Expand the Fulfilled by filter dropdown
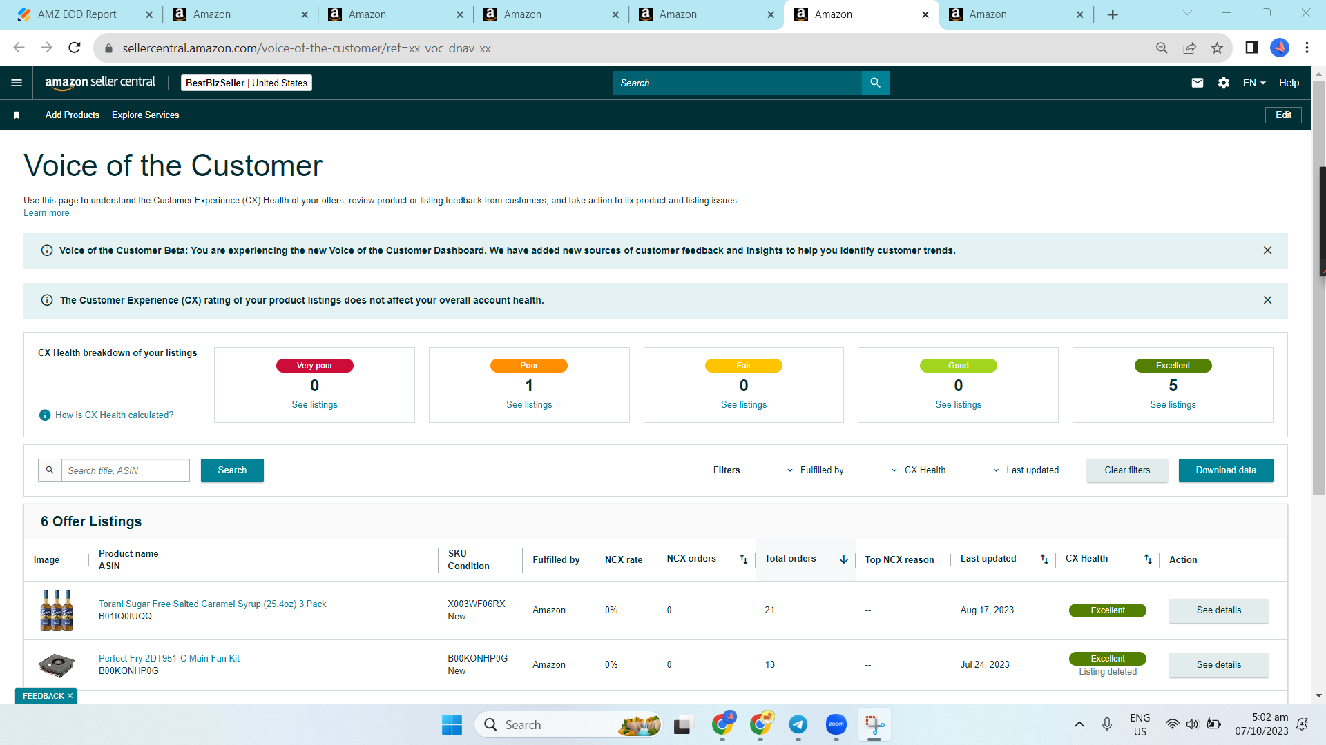This screenshot has height=745, width=1326. point(816,470)
